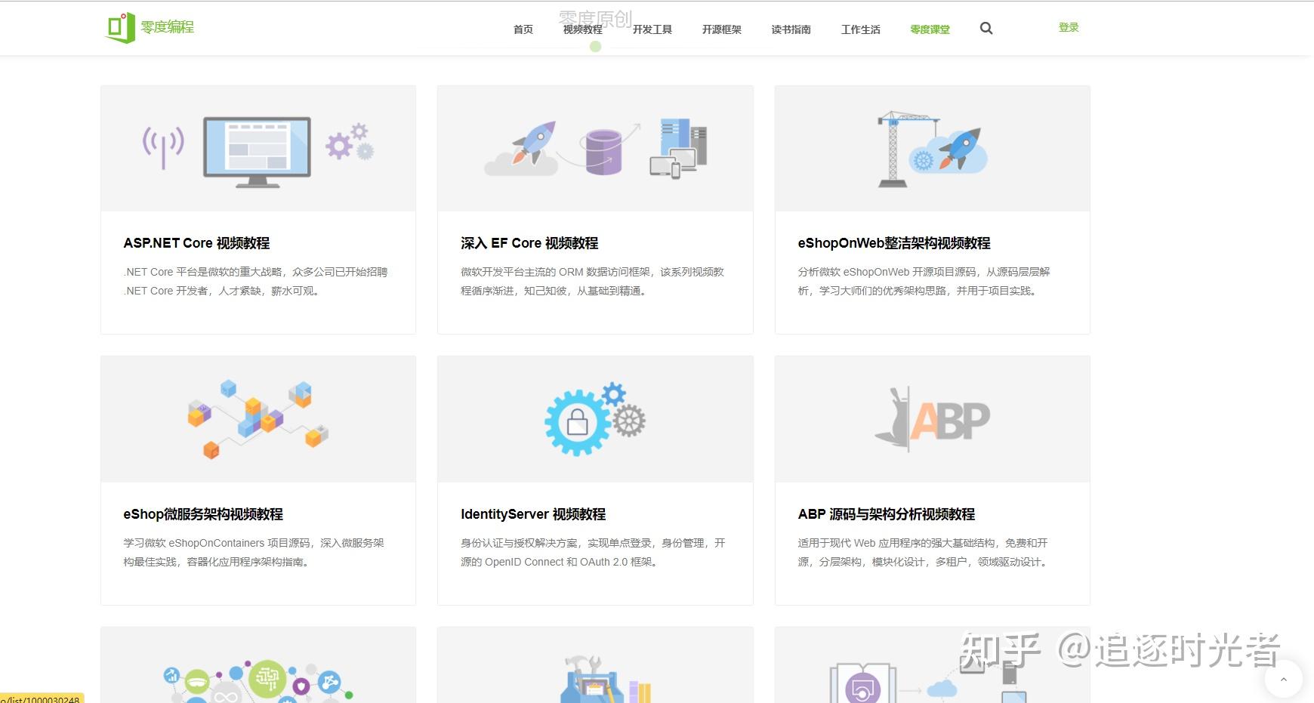Open the EF Core rocket thumbnail
The image size is (1314, 703).
click(x=594, y=148)
